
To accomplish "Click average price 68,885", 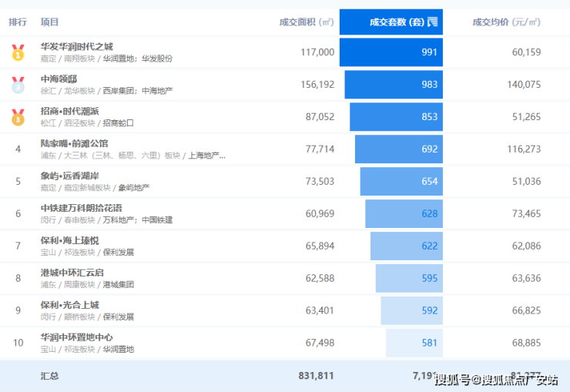I will pyautogui.click(x=526, y=343).
